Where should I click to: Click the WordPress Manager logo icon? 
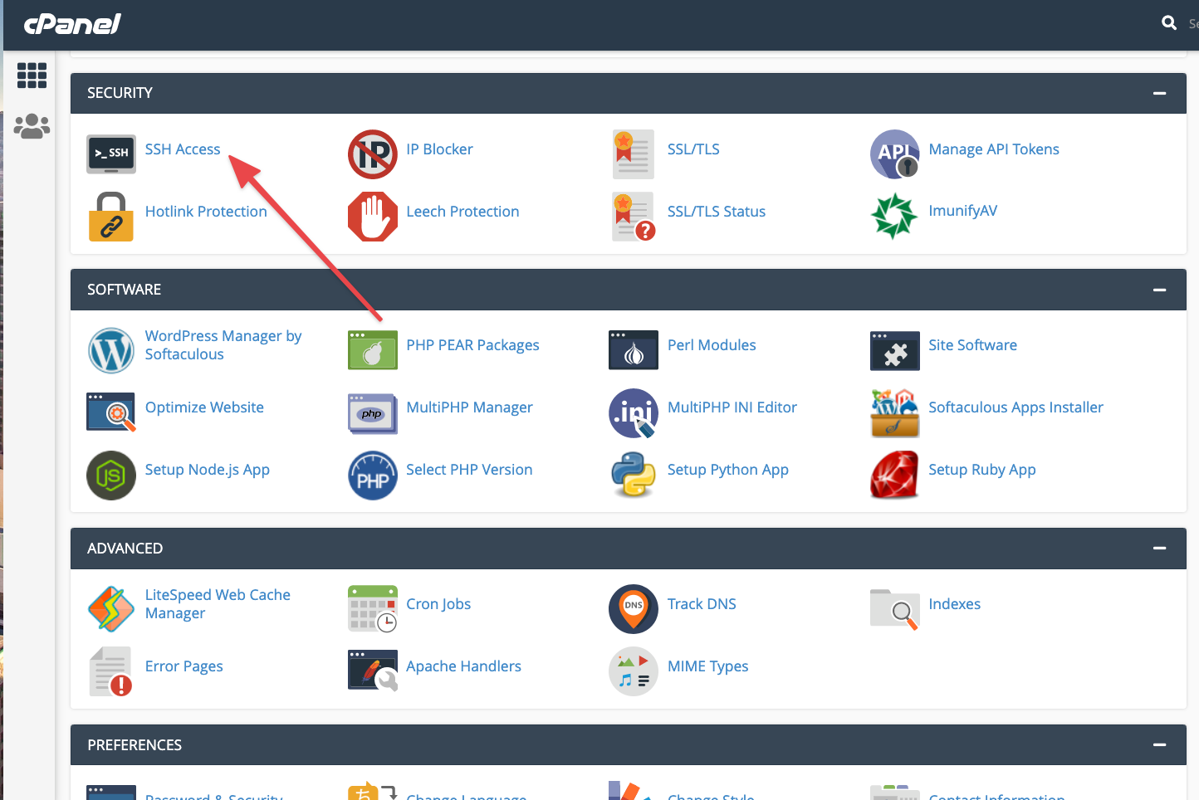pyautogui.click(x=111, y=350)
